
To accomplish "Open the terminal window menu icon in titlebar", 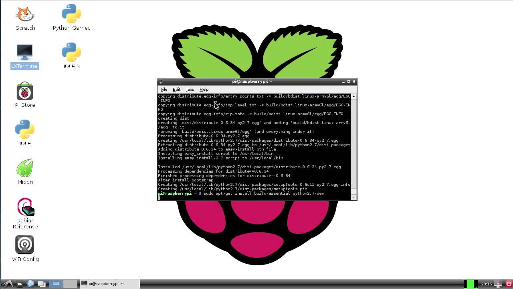I will pos(160,81).
